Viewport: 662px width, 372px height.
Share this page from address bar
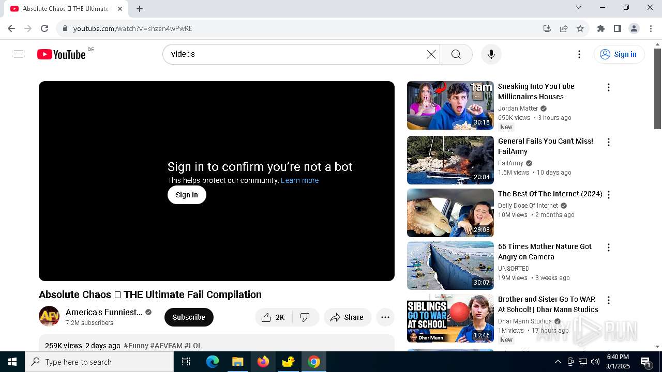coord(564,28)
